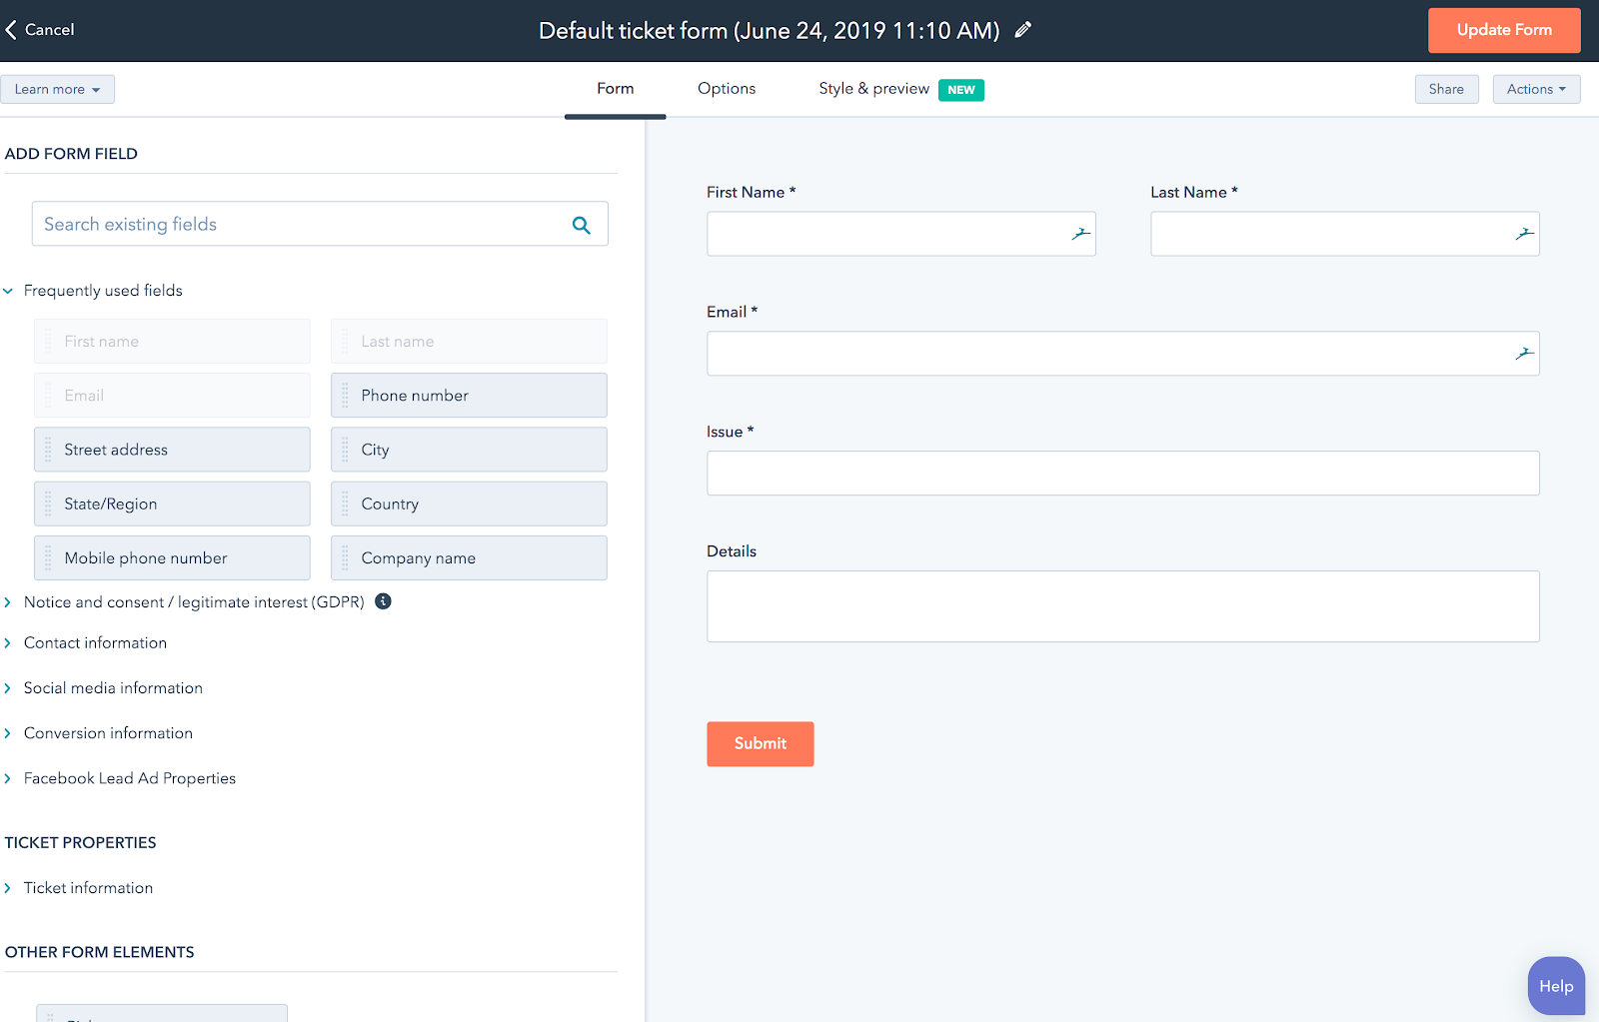This screenshot has width=1599, height=1022.
Task: Switch to the Options tab
Action: (727, 89)
